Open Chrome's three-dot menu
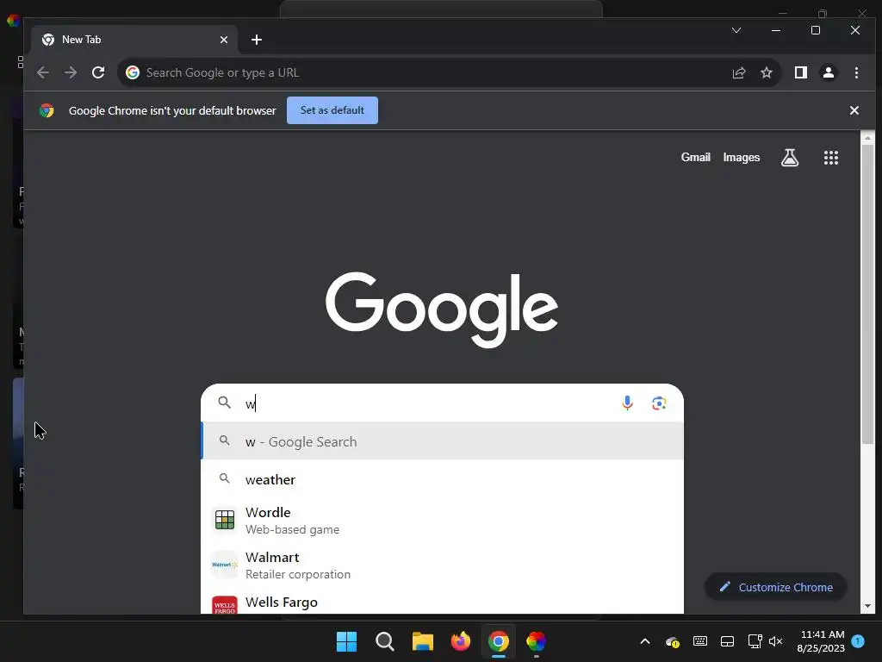882x662 pixels. coord(856,72)
